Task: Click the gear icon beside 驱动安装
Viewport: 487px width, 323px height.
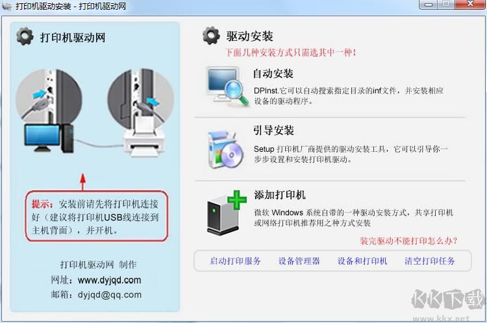Action: click(211, 36)
